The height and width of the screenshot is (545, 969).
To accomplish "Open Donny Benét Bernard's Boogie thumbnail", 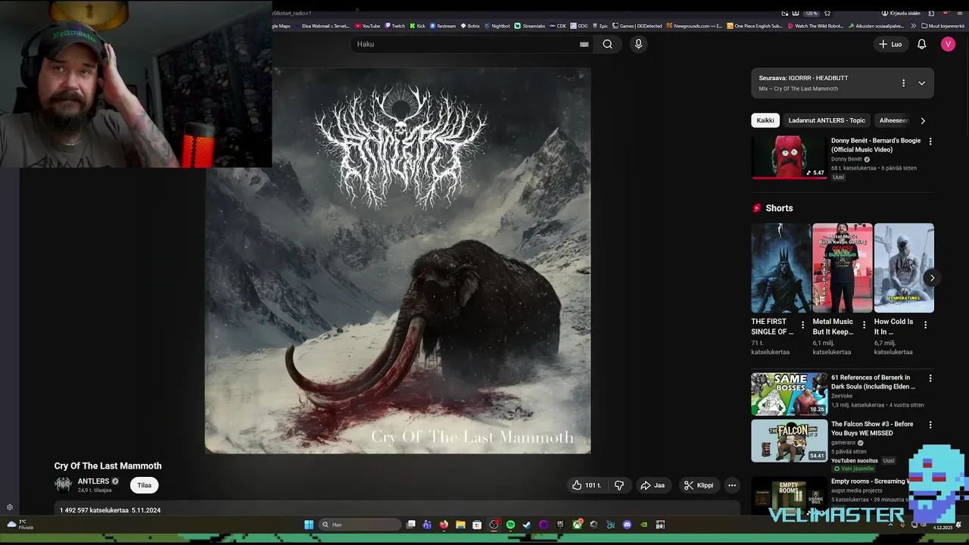I will tap(788, 157).
